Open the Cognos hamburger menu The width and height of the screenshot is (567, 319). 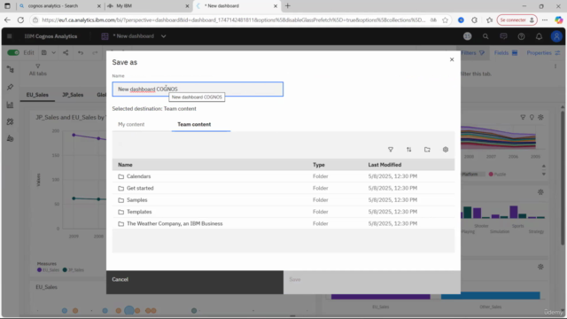(10, 36)
